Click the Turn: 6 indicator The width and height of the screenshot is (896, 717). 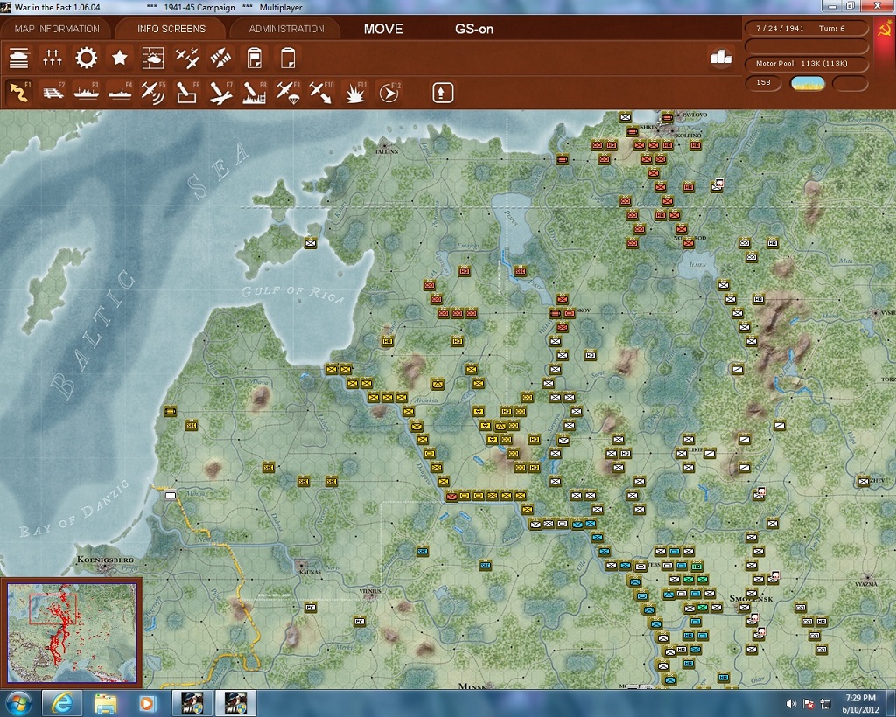(831, 28)
